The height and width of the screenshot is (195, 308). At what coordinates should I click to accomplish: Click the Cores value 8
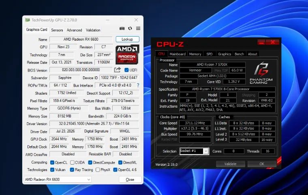tap(234, 151)
